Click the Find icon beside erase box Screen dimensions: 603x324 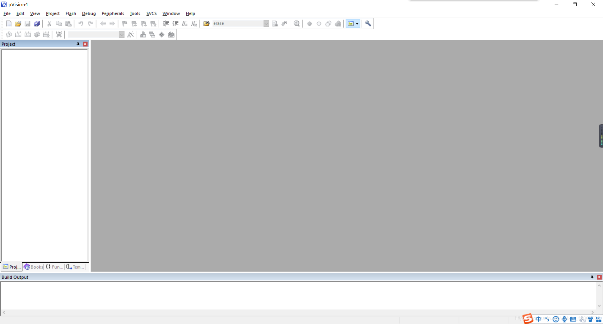275,24
